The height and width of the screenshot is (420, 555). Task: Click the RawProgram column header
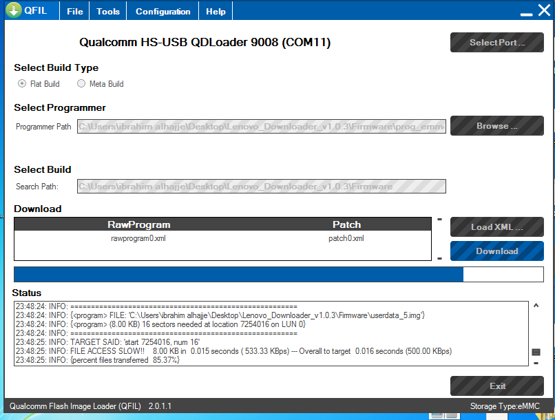tap(139, 224)
